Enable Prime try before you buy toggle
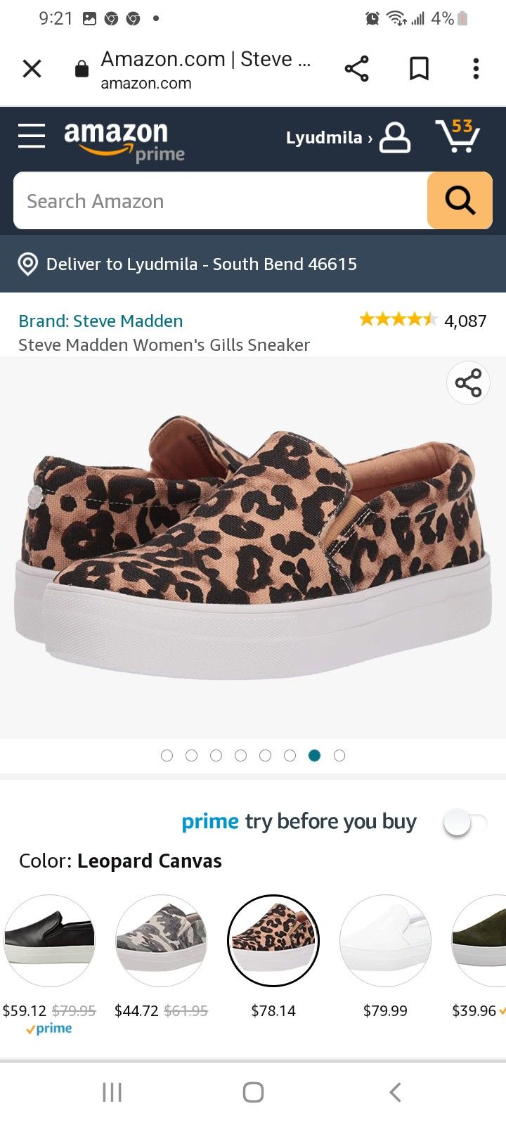506x1125 pixels. [x=465, y=822]
